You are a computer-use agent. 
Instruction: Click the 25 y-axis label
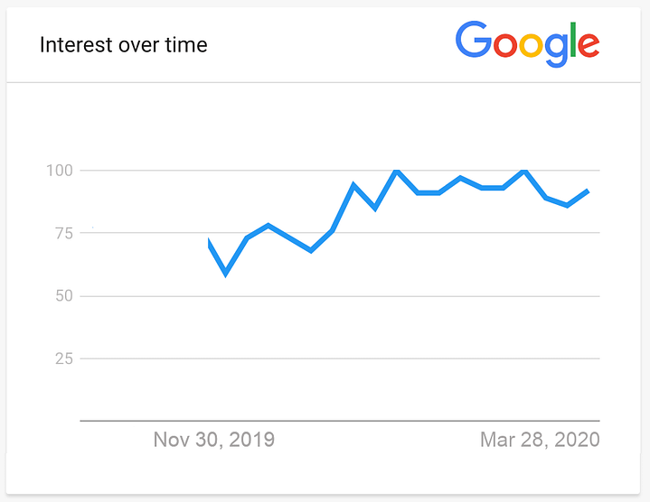(64, 358)
